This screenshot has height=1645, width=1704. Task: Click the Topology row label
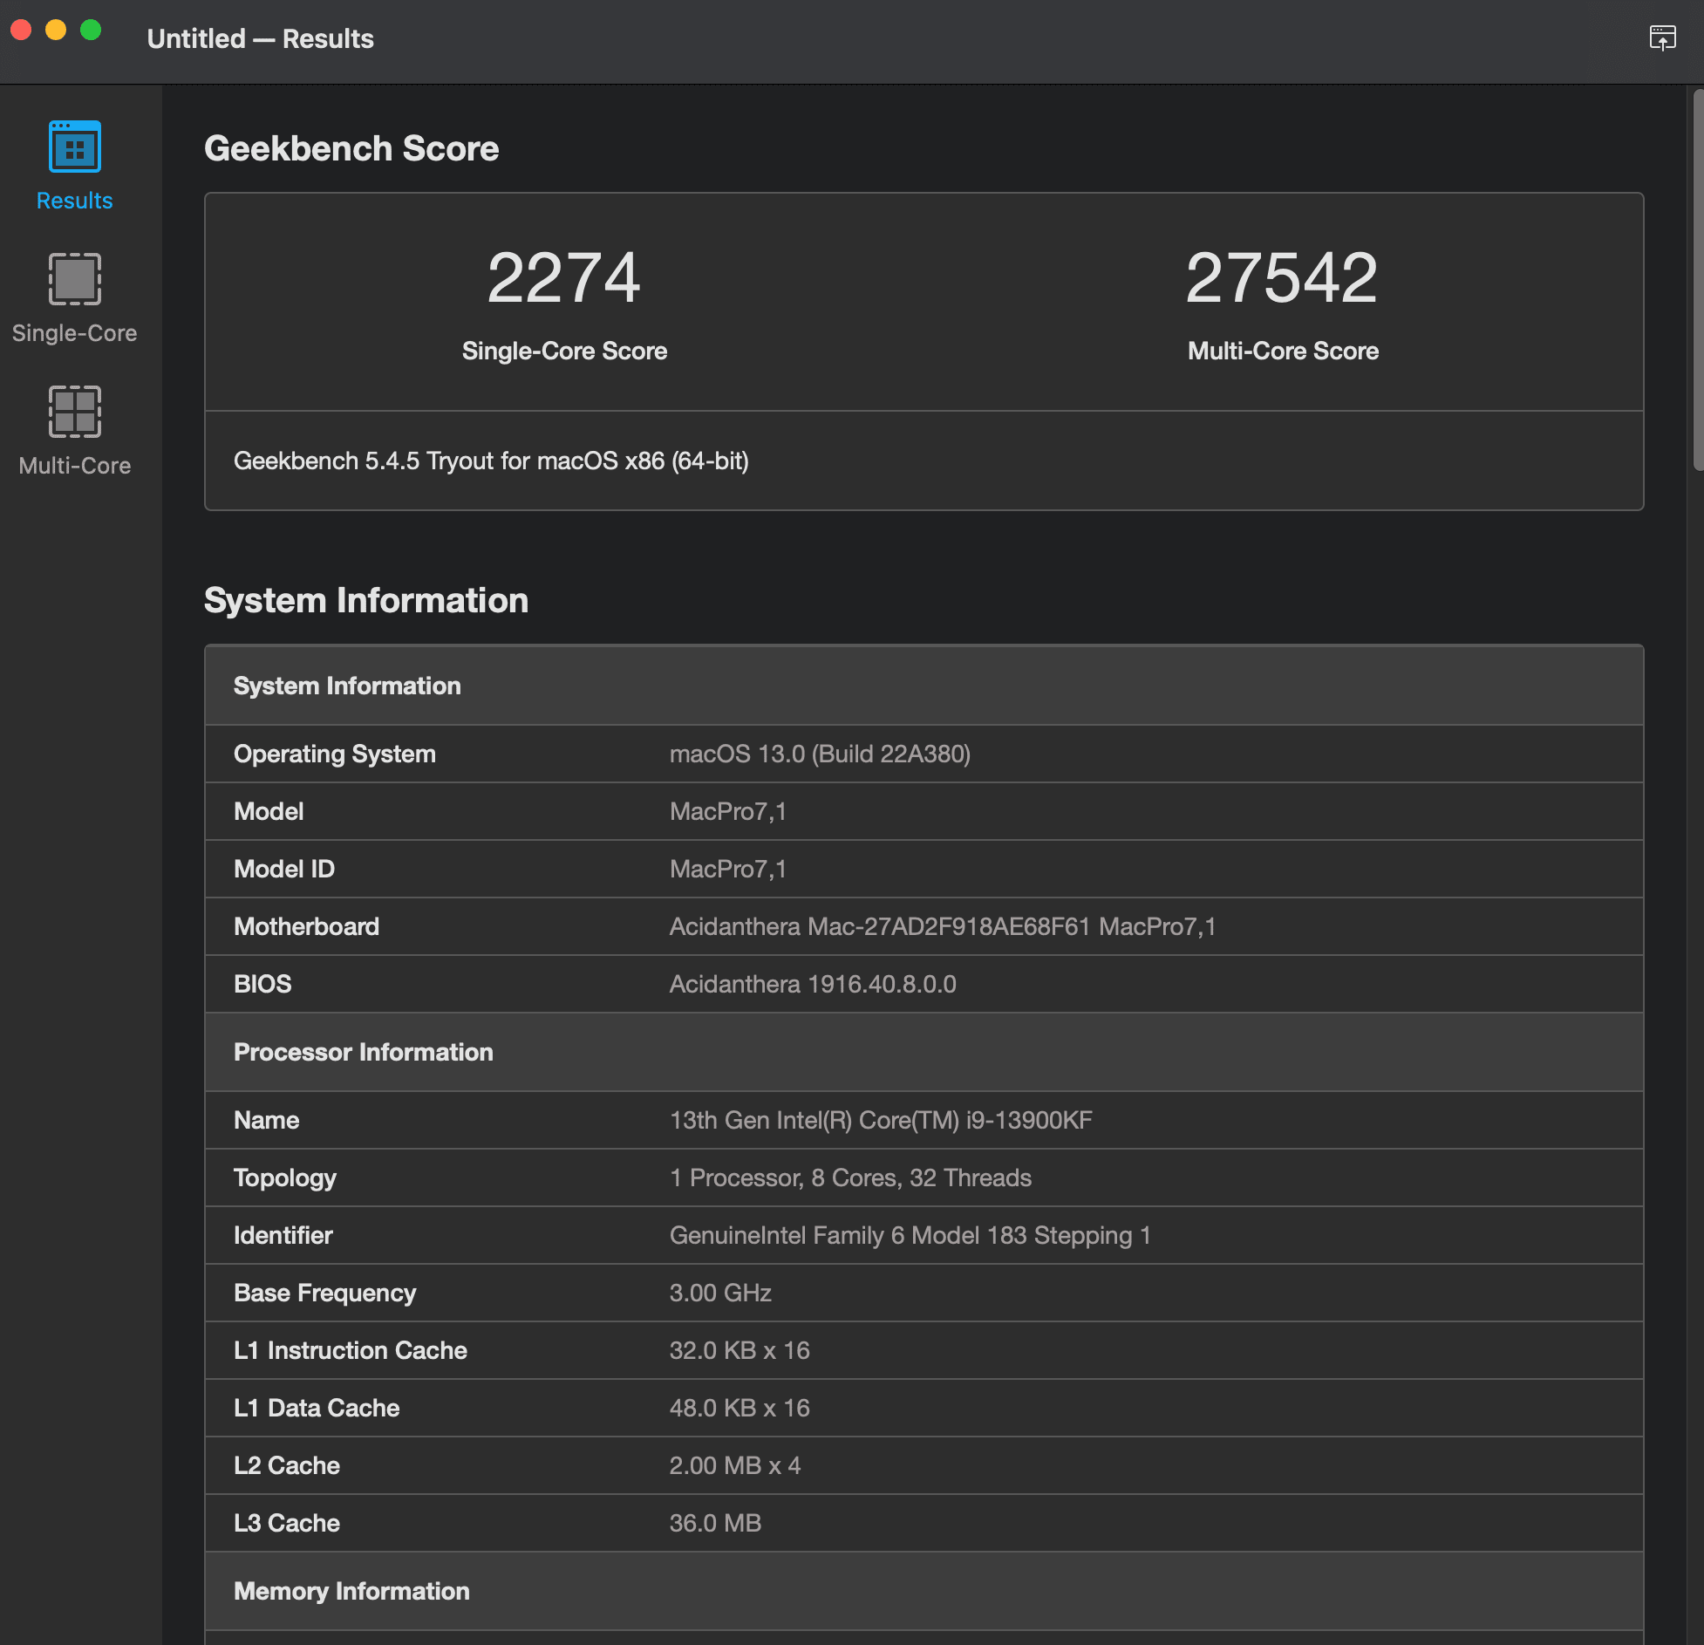coord(285,1177)
